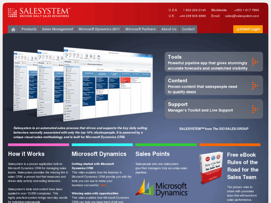The image size is (271, 203).
Task: Click 'SALESYSTEM from The DEI SALES GROUP' text
Action: (x=214, y=129)
